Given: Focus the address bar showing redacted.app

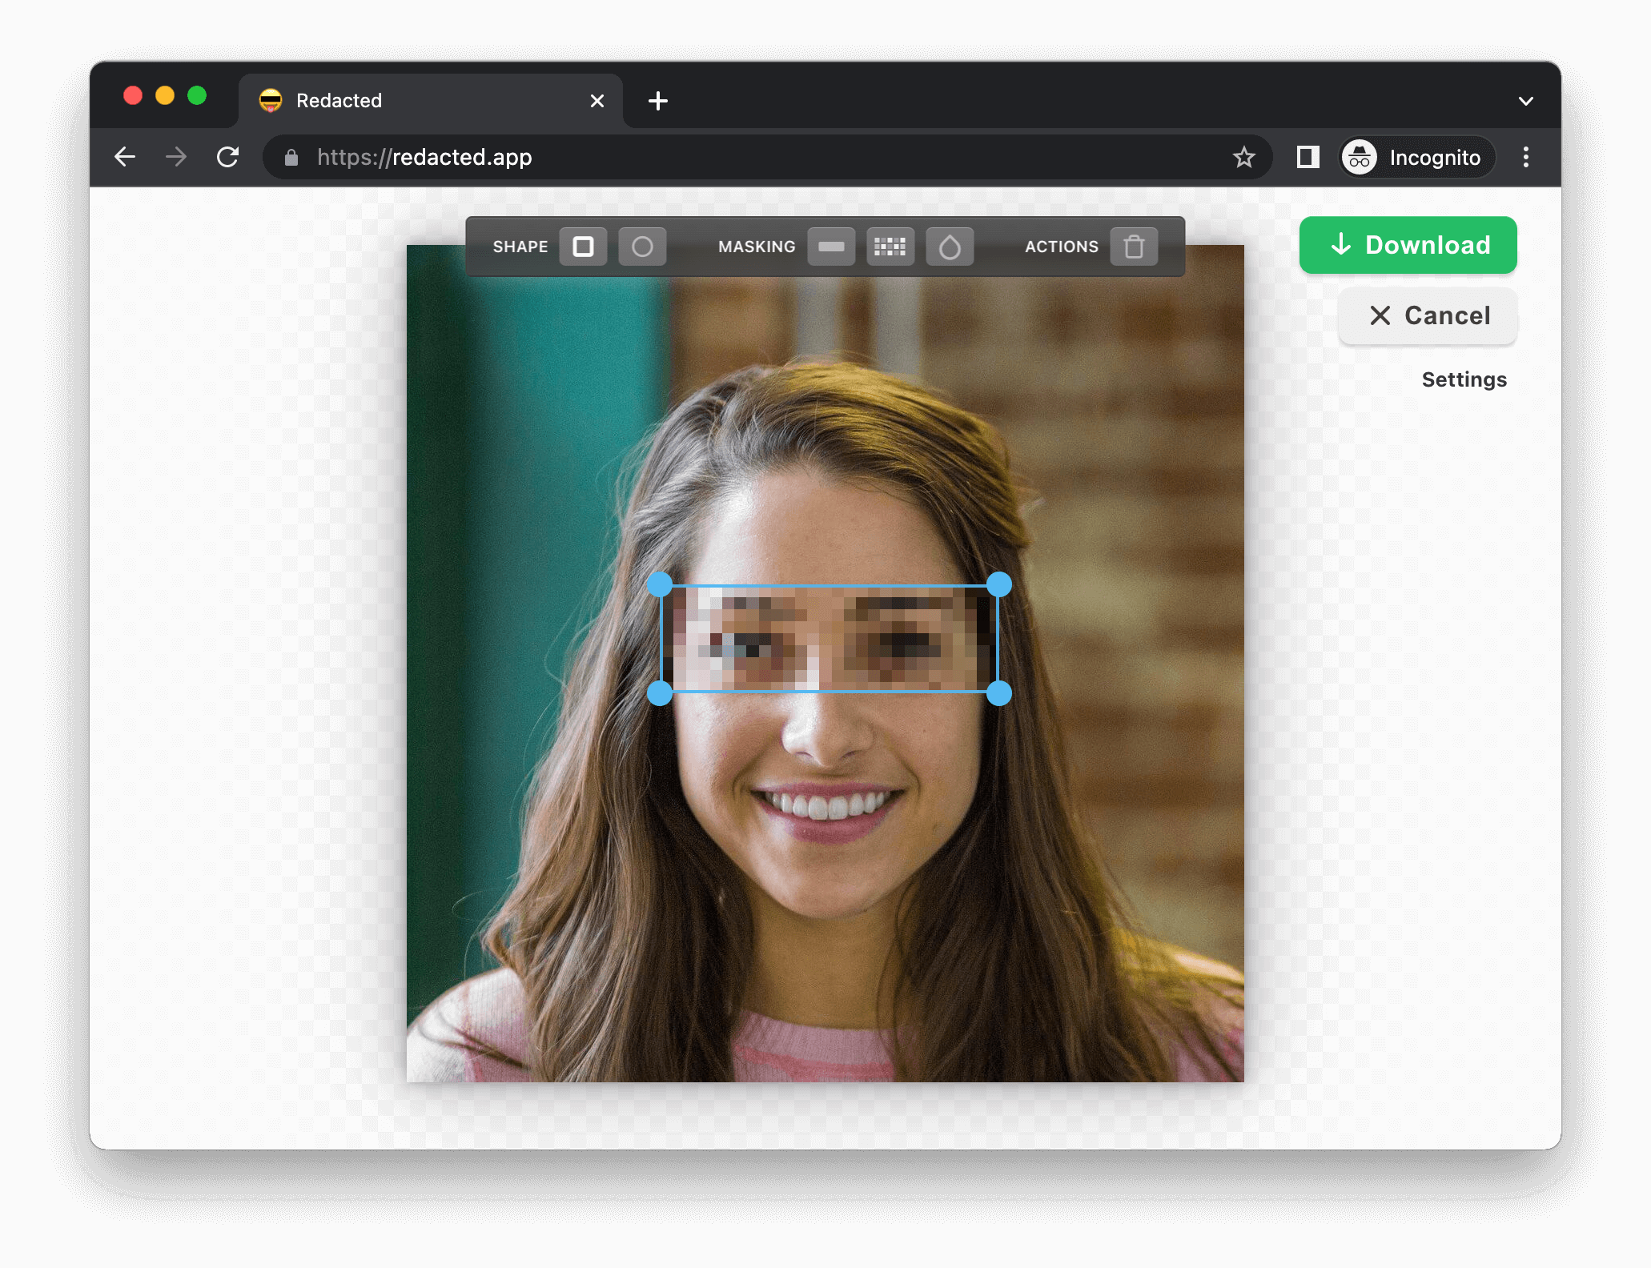Looking at the screenshot, I should (767, 157).
